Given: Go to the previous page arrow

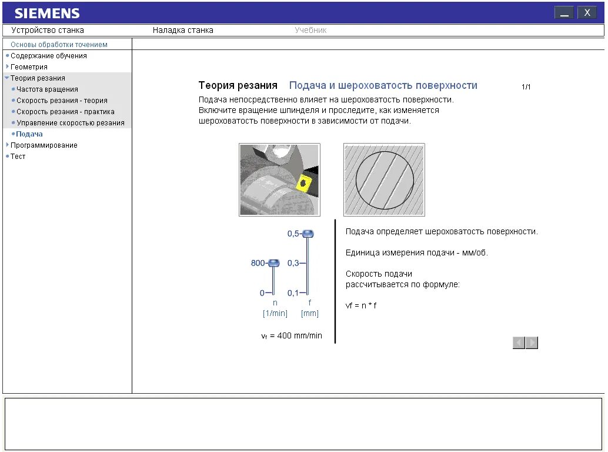Looking at the screenshot, I should click(x=519, y=343).
